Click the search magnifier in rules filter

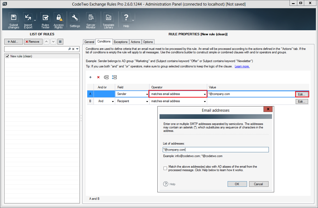click(70, 49)
